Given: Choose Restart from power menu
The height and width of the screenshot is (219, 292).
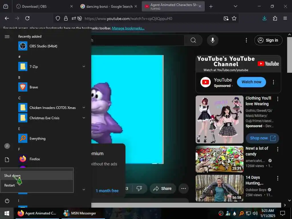Looking at the screenshot, I should tap(37, 185).
